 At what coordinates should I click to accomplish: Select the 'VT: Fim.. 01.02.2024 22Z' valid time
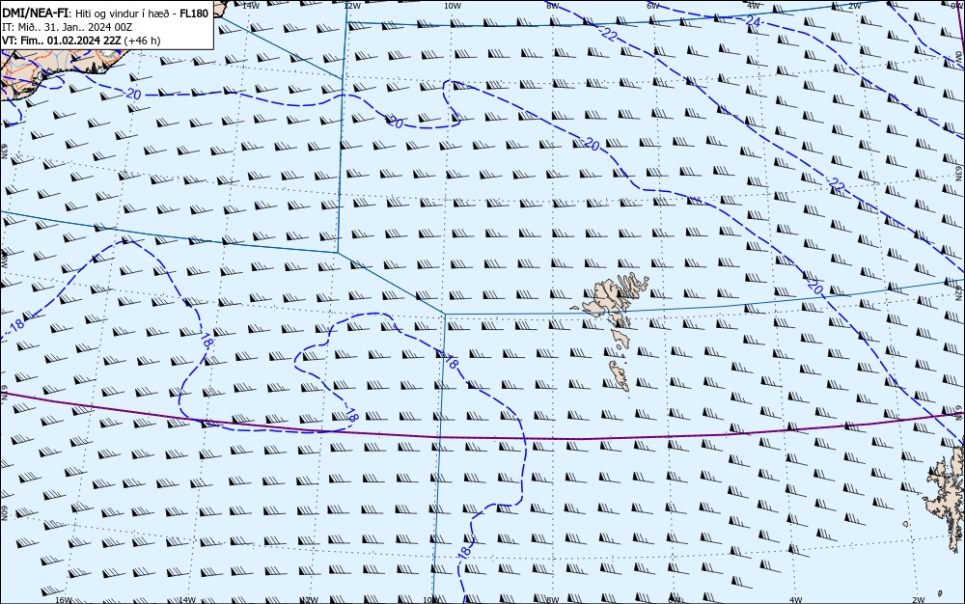62,41
